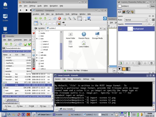Click Zoom Out magnifier in Konqueror
The height and width of the screenshot is (117, 156).
(x=74, y=18)
